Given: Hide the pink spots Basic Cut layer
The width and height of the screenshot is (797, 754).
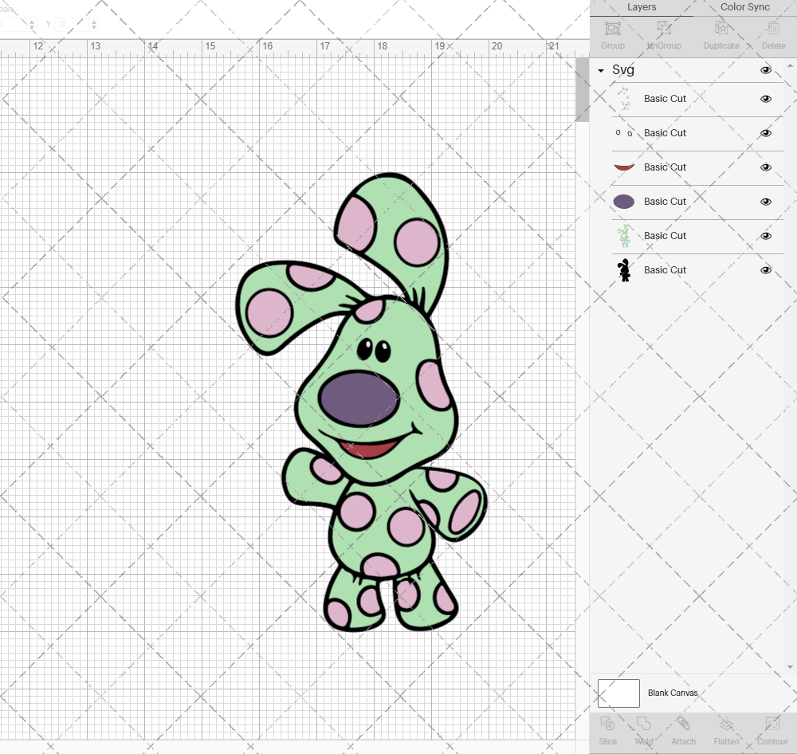Looking at the screenshot, I should pos(765,99).
